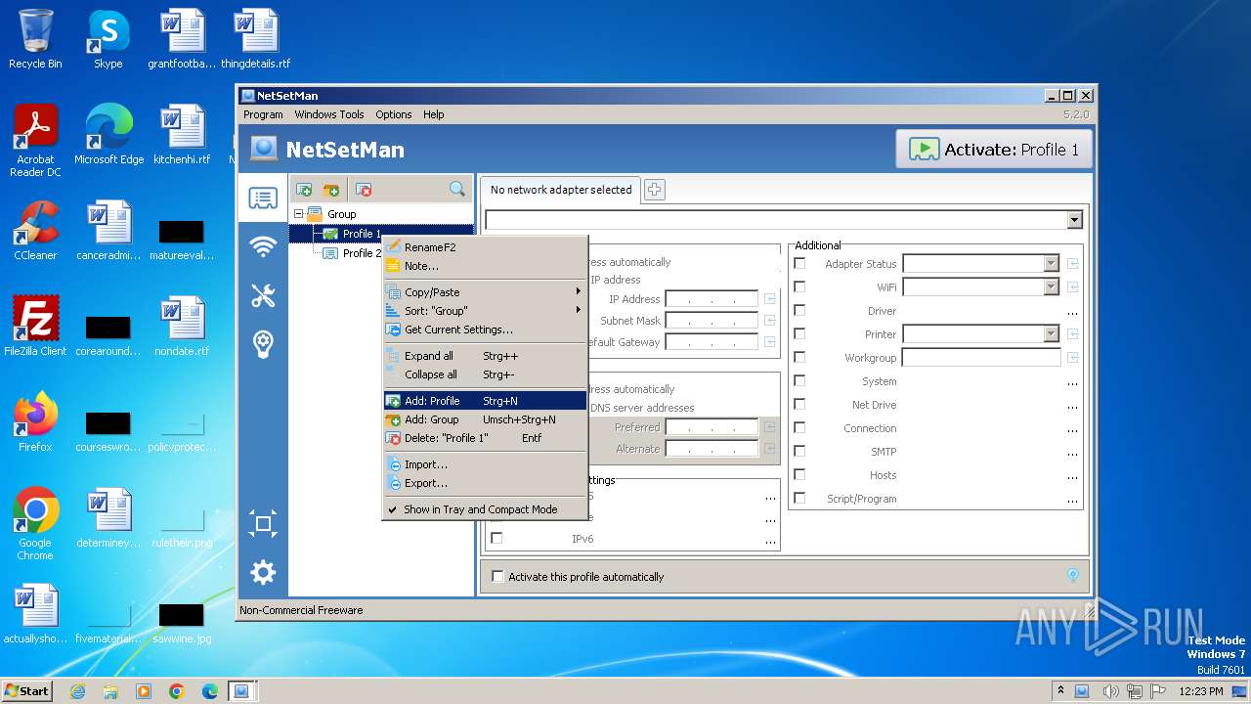Open the CCleaner desktop shortcut
This screenshot has width=1251, height=704.
pyautogui.click(x=35, y=230)
